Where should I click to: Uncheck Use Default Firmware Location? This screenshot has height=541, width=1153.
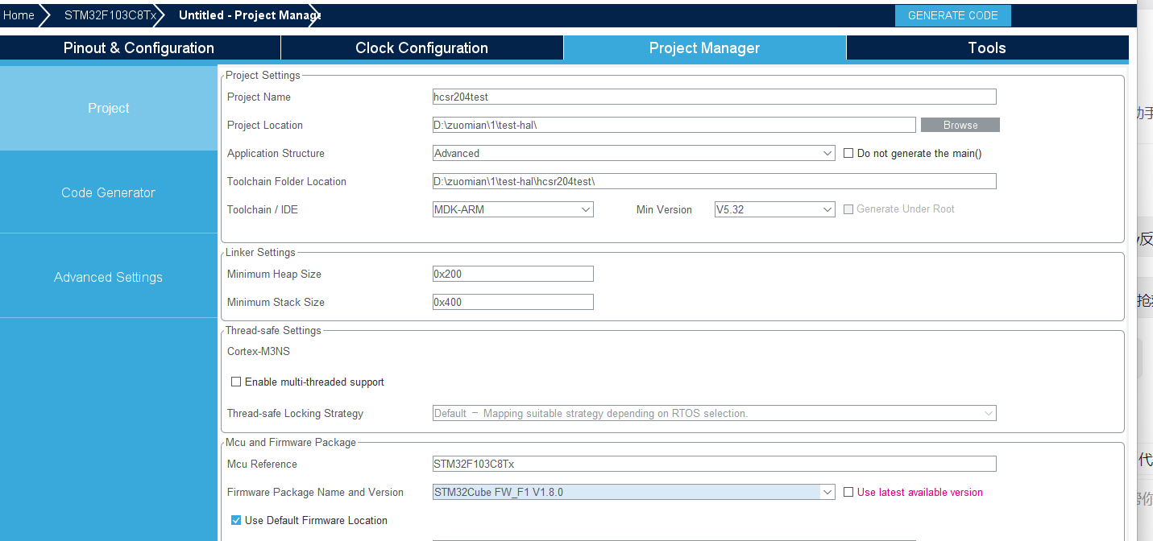236,520
